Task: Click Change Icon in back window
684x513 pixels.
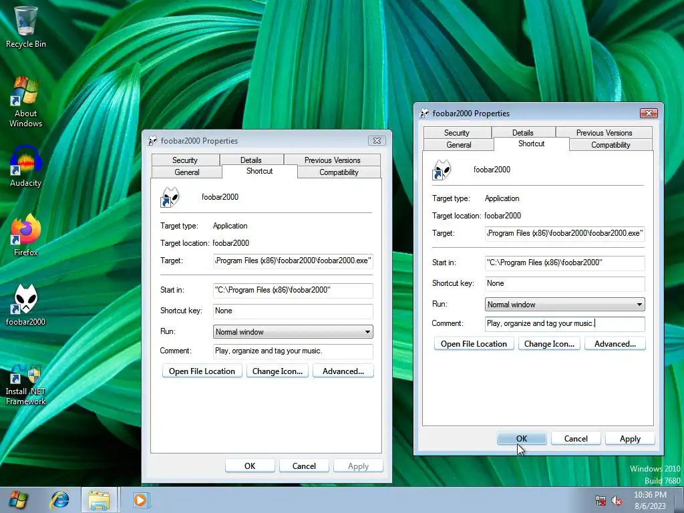Action: click(277, 371)
